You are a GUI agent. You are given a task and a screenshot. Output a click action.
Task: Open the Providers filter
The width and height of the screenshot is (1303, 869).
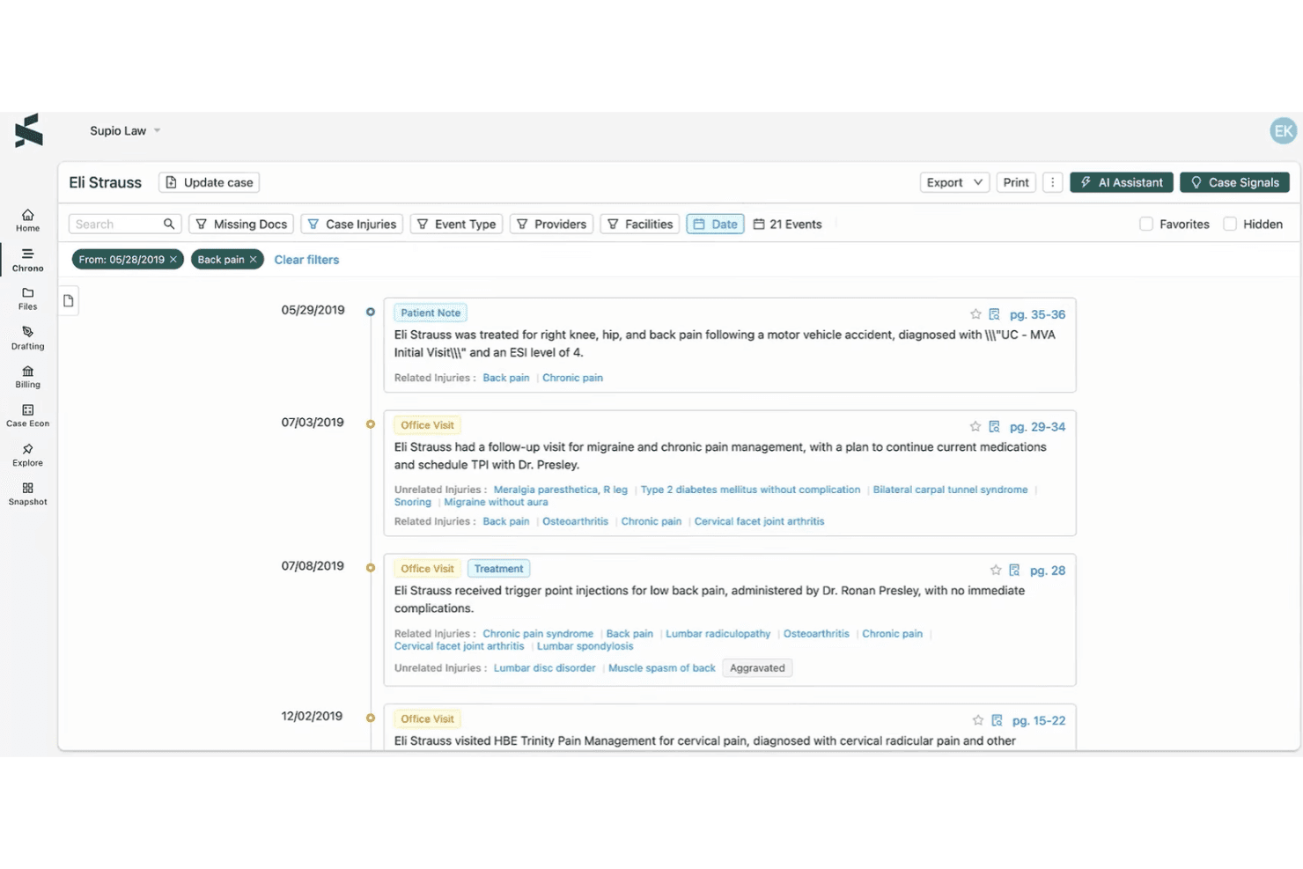click(x=551, y=224)
